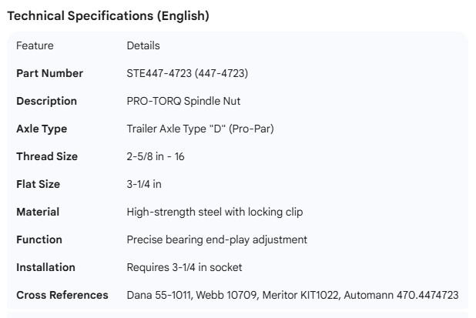Screen dimensions: 476x318
Task: Click the Cross References row label
Action: (62, 295)
